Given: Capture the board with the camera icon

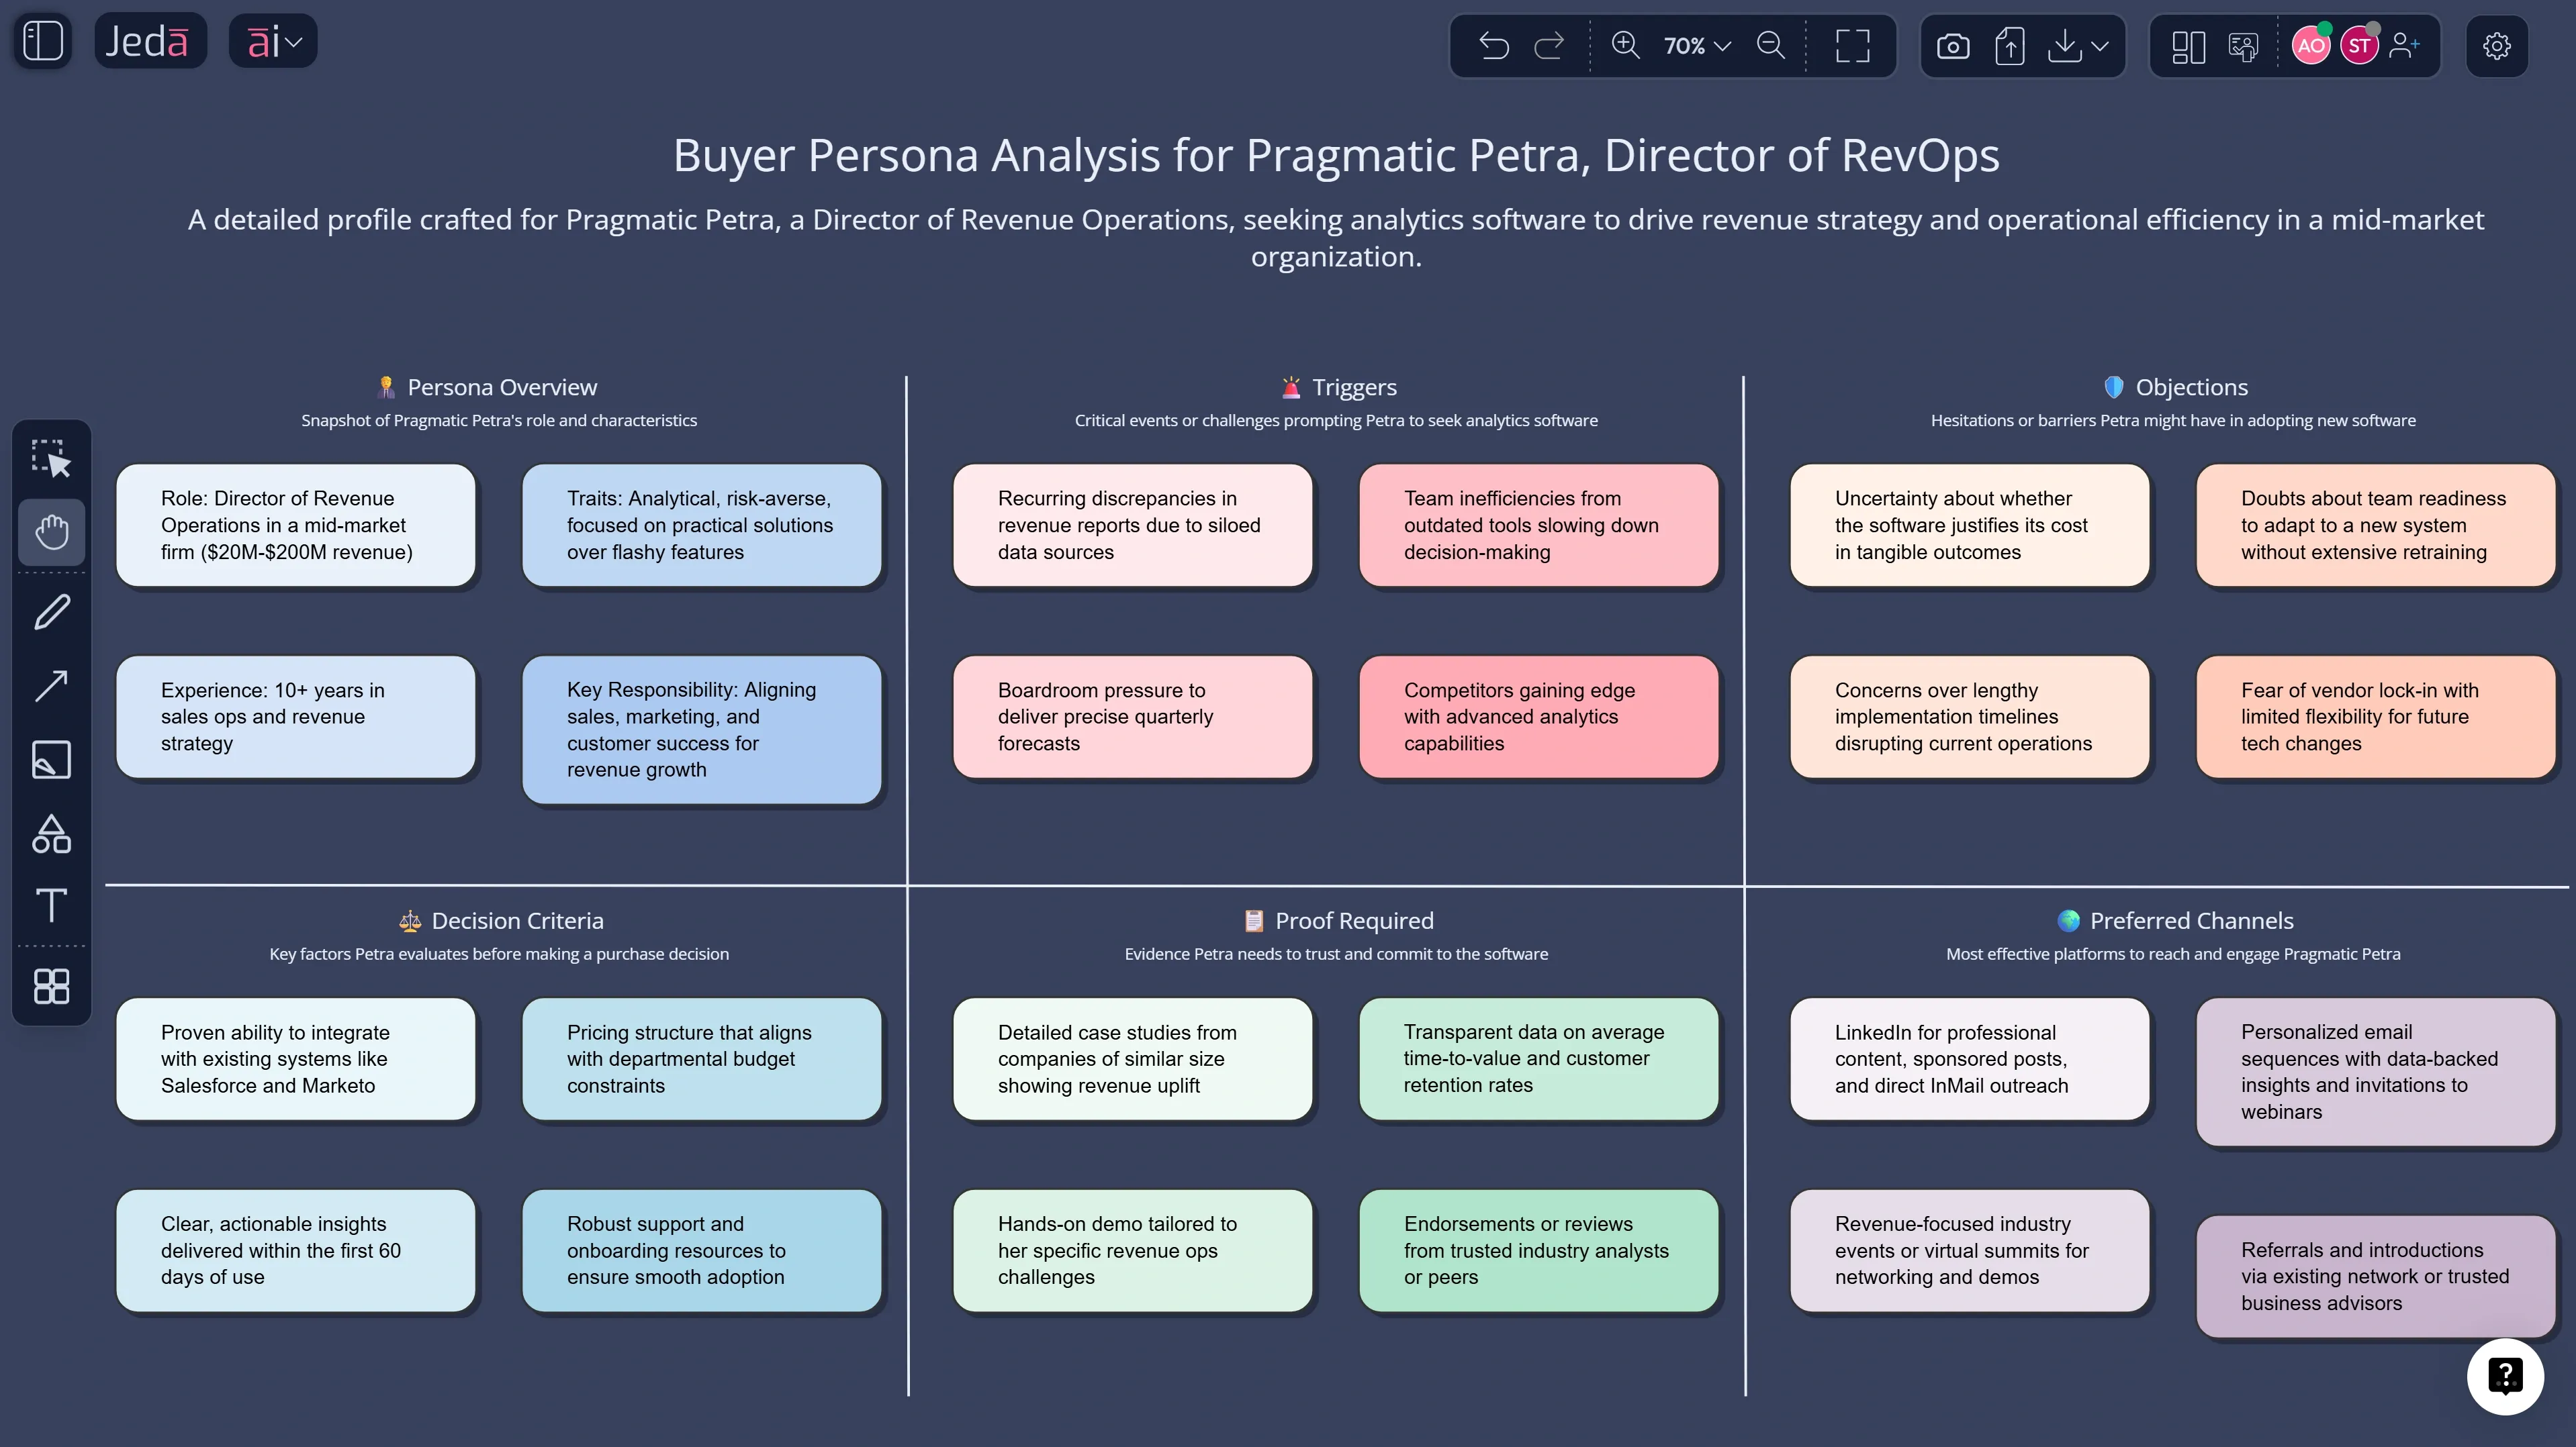Looking at the screenshot, I should pos(1953,45).
